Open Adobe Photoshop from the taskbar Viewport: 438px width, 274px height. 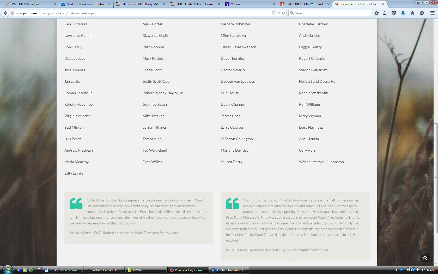pos(229,270)
